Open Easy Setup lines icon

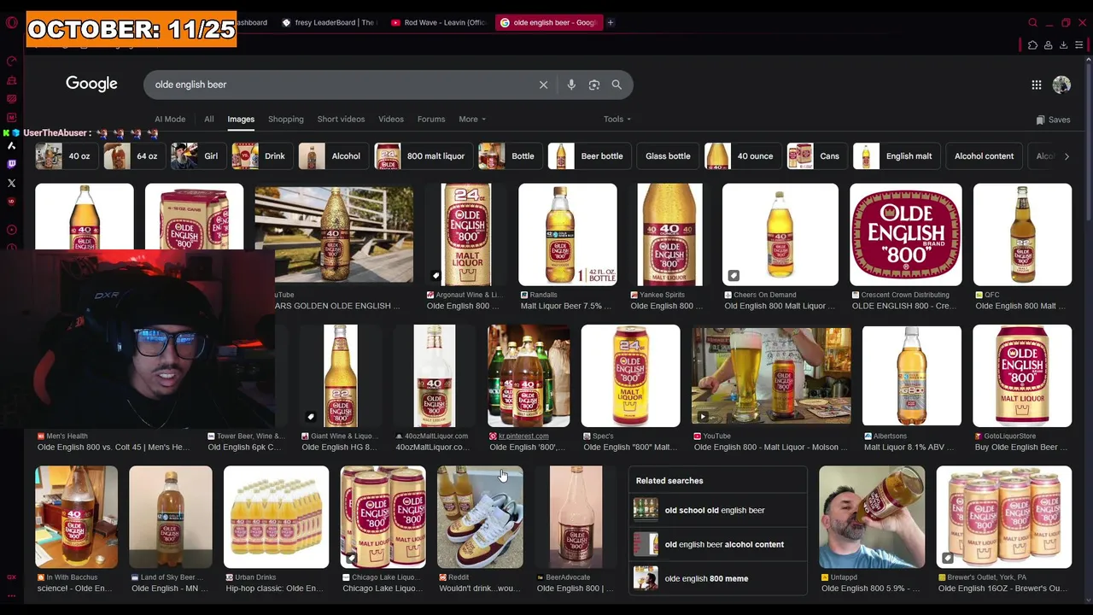pos(1079,45)
